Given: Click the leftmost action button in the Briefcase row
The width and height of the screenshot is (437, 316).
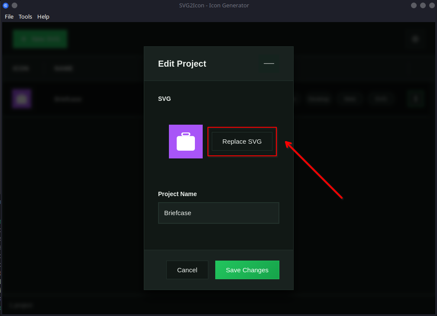Looking at the screenshot, I should coord(318,99).
